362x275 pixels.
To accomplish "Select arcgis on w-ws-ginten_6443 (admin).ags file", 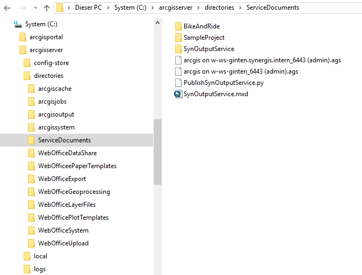I will click(241, 71).
